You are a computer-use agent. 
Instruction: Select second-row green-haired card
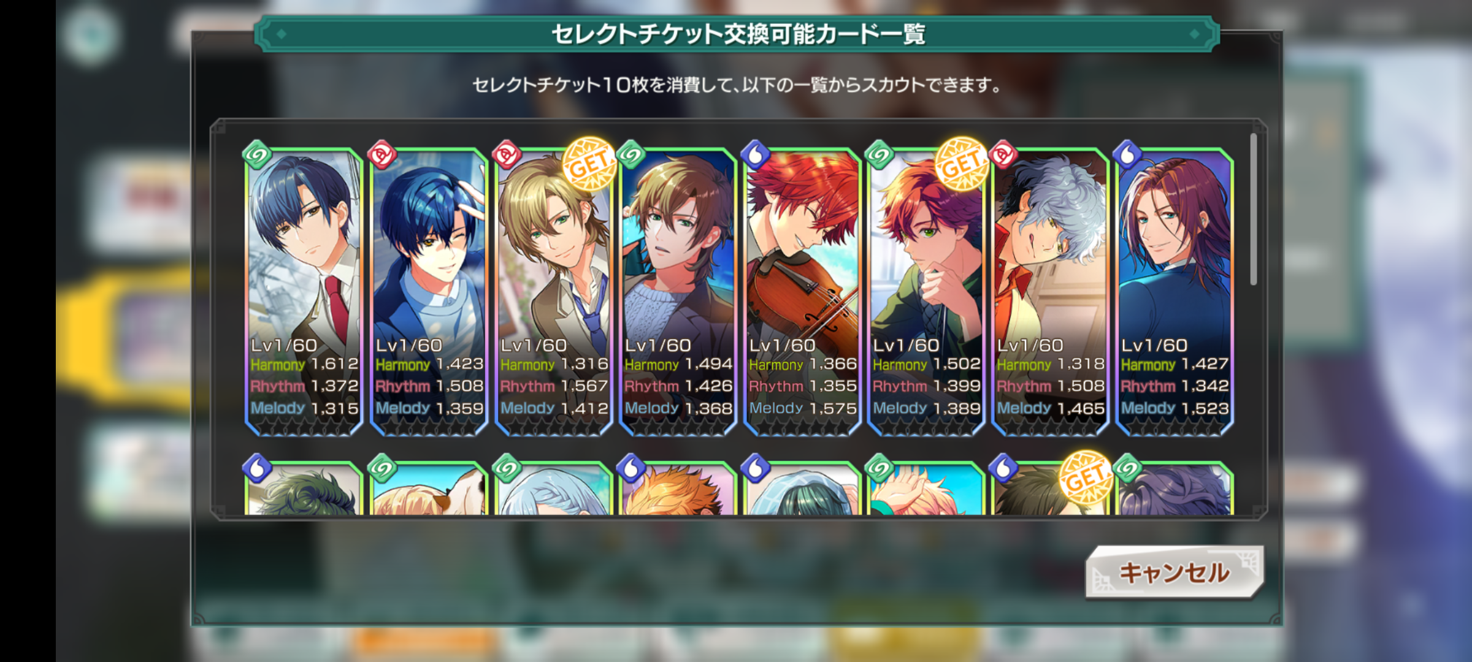[x=304, y=488]
